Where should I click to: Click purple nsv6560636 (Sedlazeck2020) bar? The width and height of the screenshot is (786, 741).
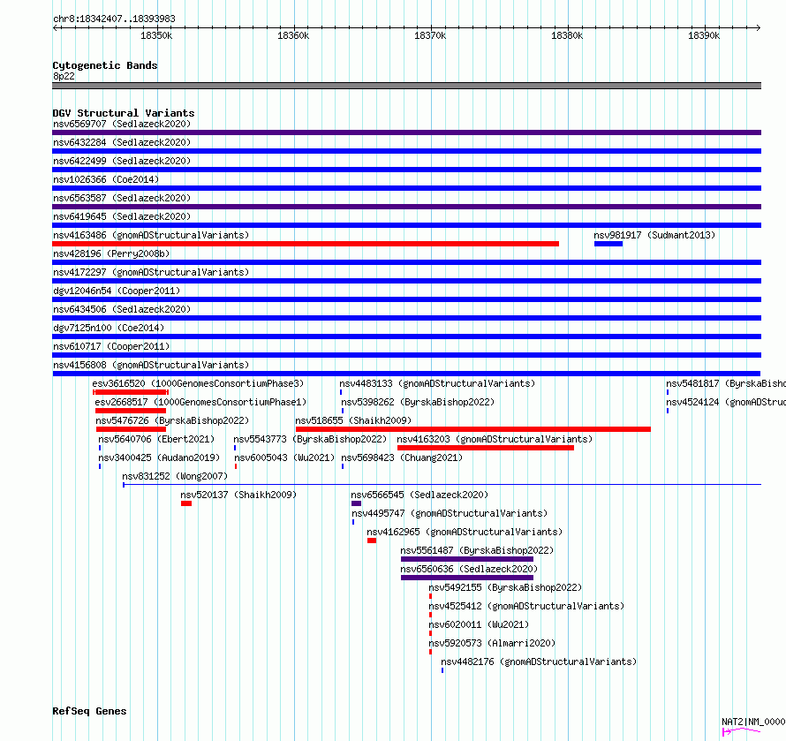[x=467, y=578]
